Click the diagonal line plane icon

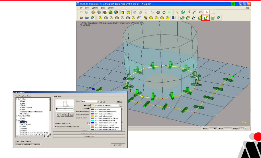[139, 18]
